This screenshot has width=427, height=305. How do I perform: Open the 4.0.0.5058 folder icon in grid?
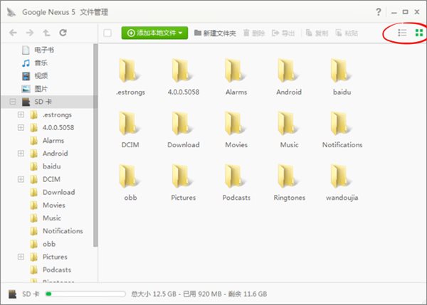[181, 71]
